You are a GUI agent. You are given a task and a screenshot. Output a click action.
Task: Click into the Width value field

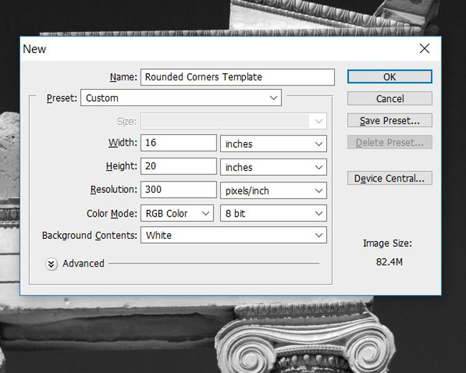pos(179,143)
